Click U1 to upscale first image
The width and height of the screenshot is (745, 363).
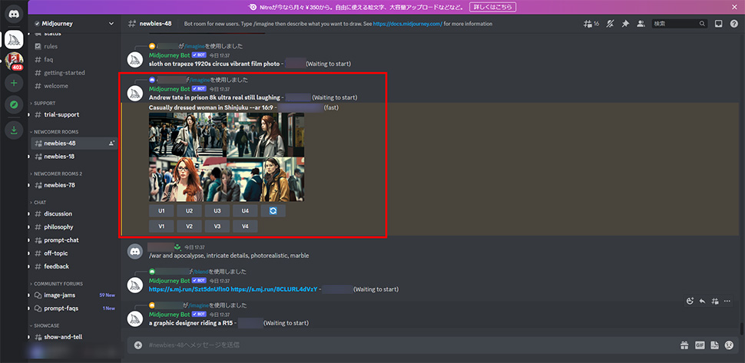(x=161, y=211)
